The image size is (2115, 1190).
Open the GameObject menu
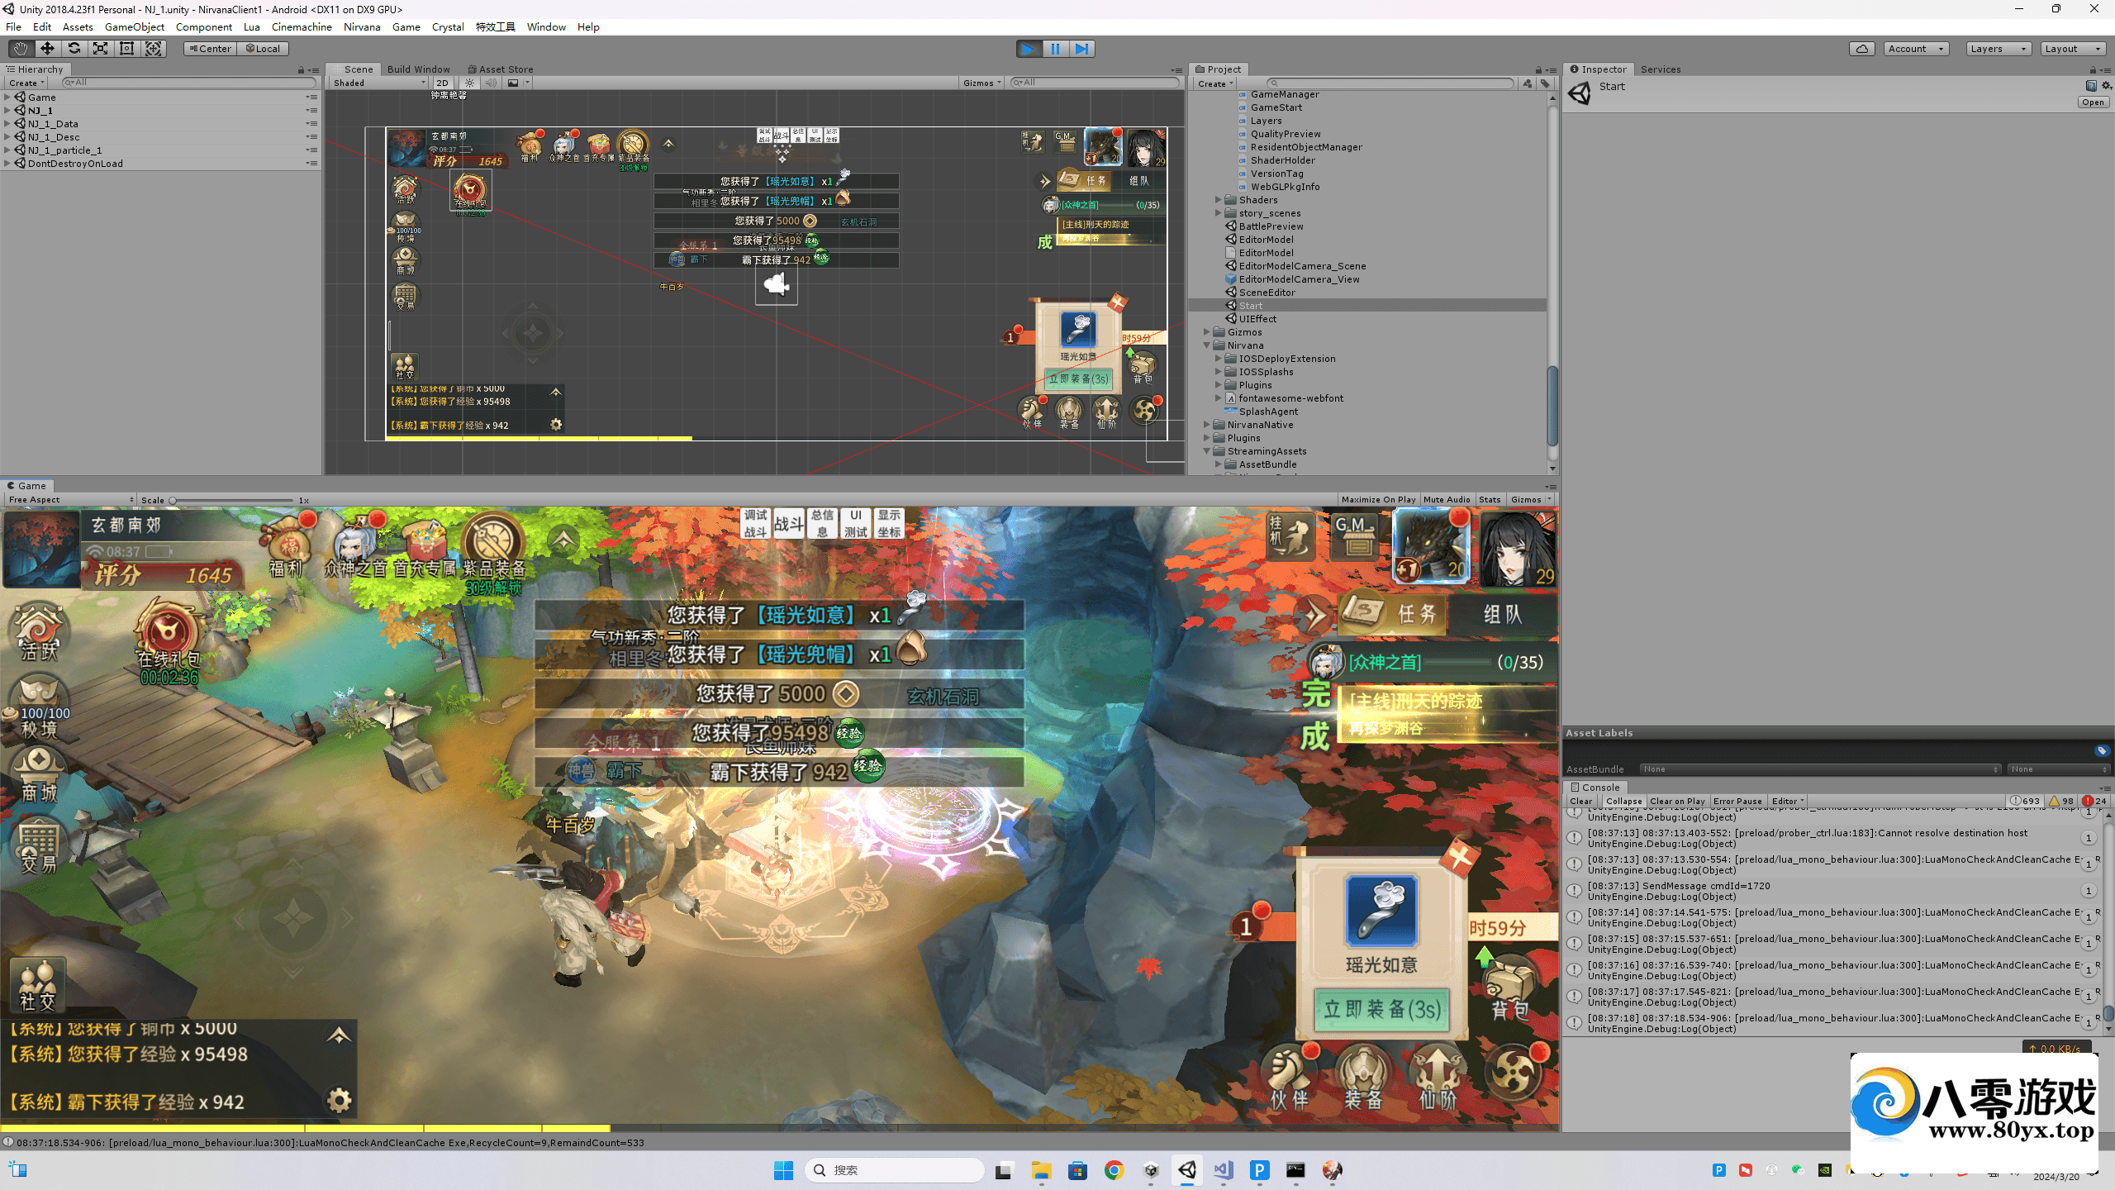(x=135, y=27)
